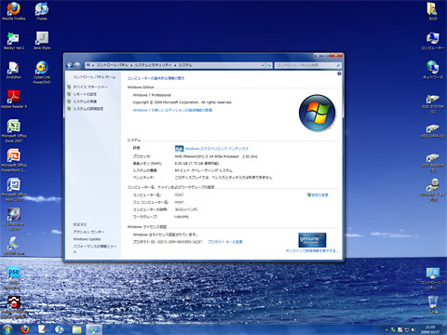Select the Microsoft Office Word 2007 icon
Image resolution: width=447 pixels, height=335 pixels.
coord(14,189)
